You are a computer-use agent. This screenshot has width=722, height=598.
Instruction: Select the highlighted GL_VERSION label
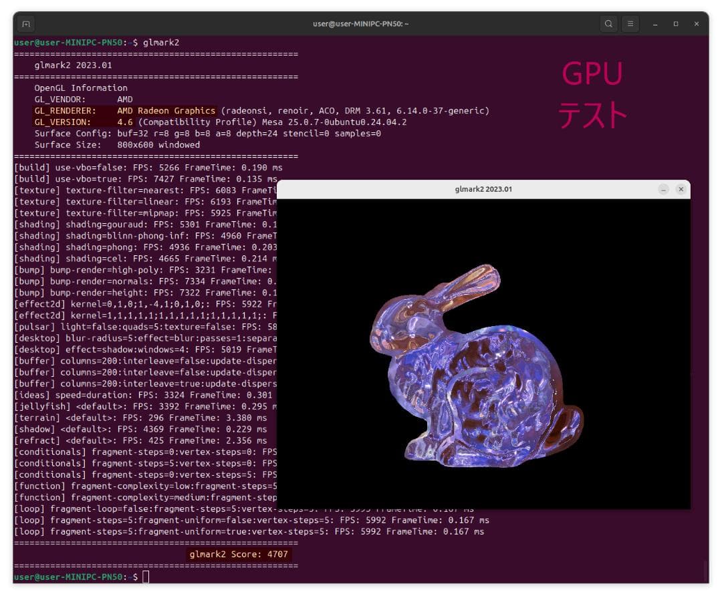67,122
